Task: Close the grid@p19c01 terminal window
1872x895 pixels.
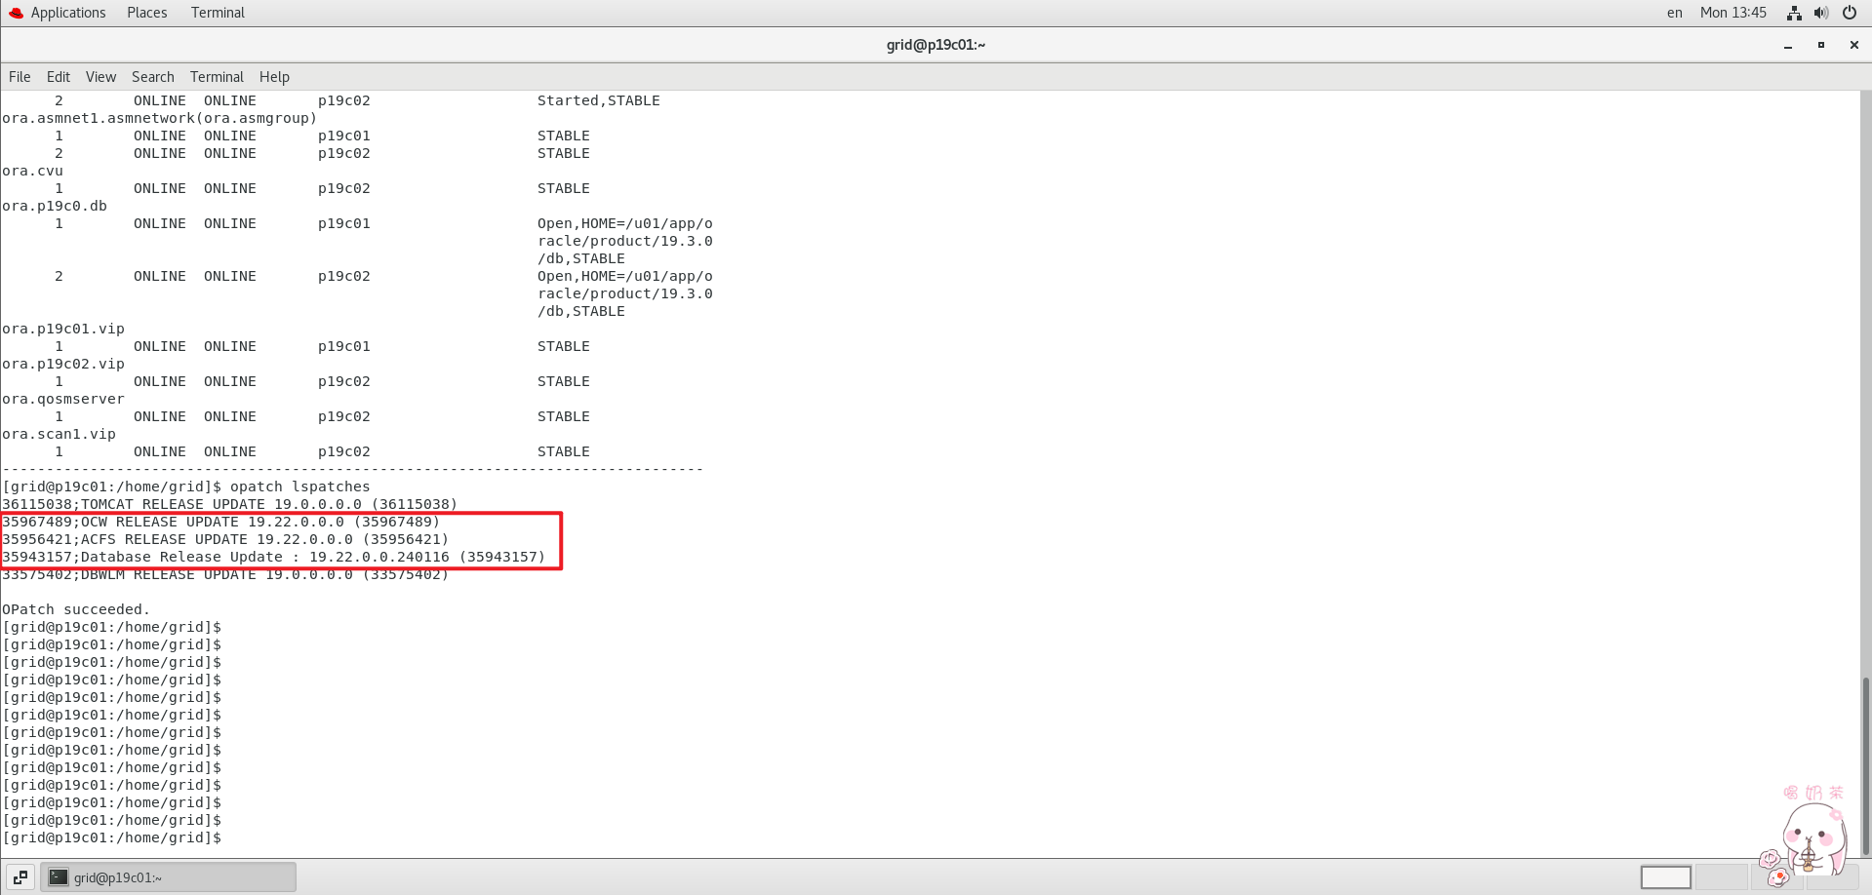Action: (1853, 45)
